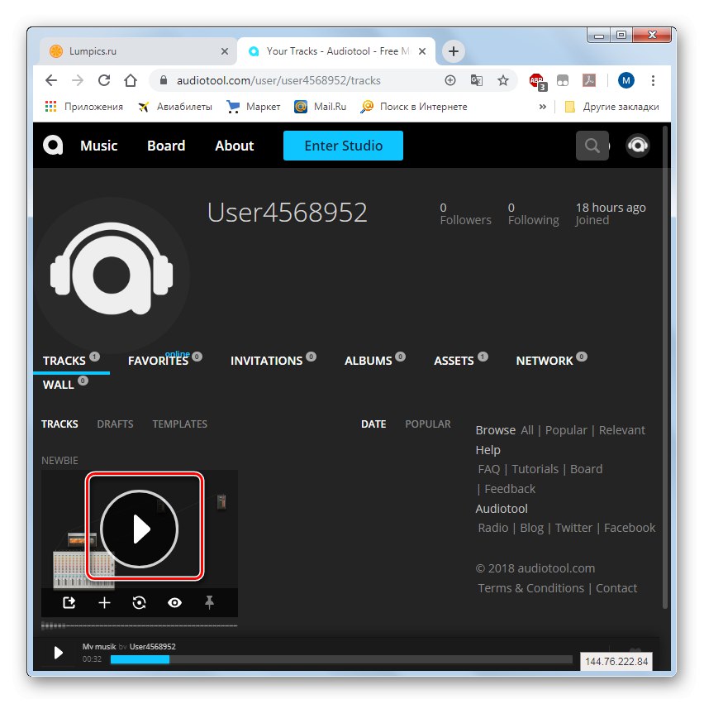704x704 pixels.
Task: Open the Radio link
Action: (493, 527)
